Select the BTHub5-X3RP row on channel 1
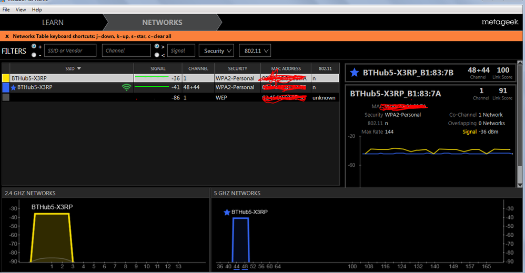 tap(170, 78)
